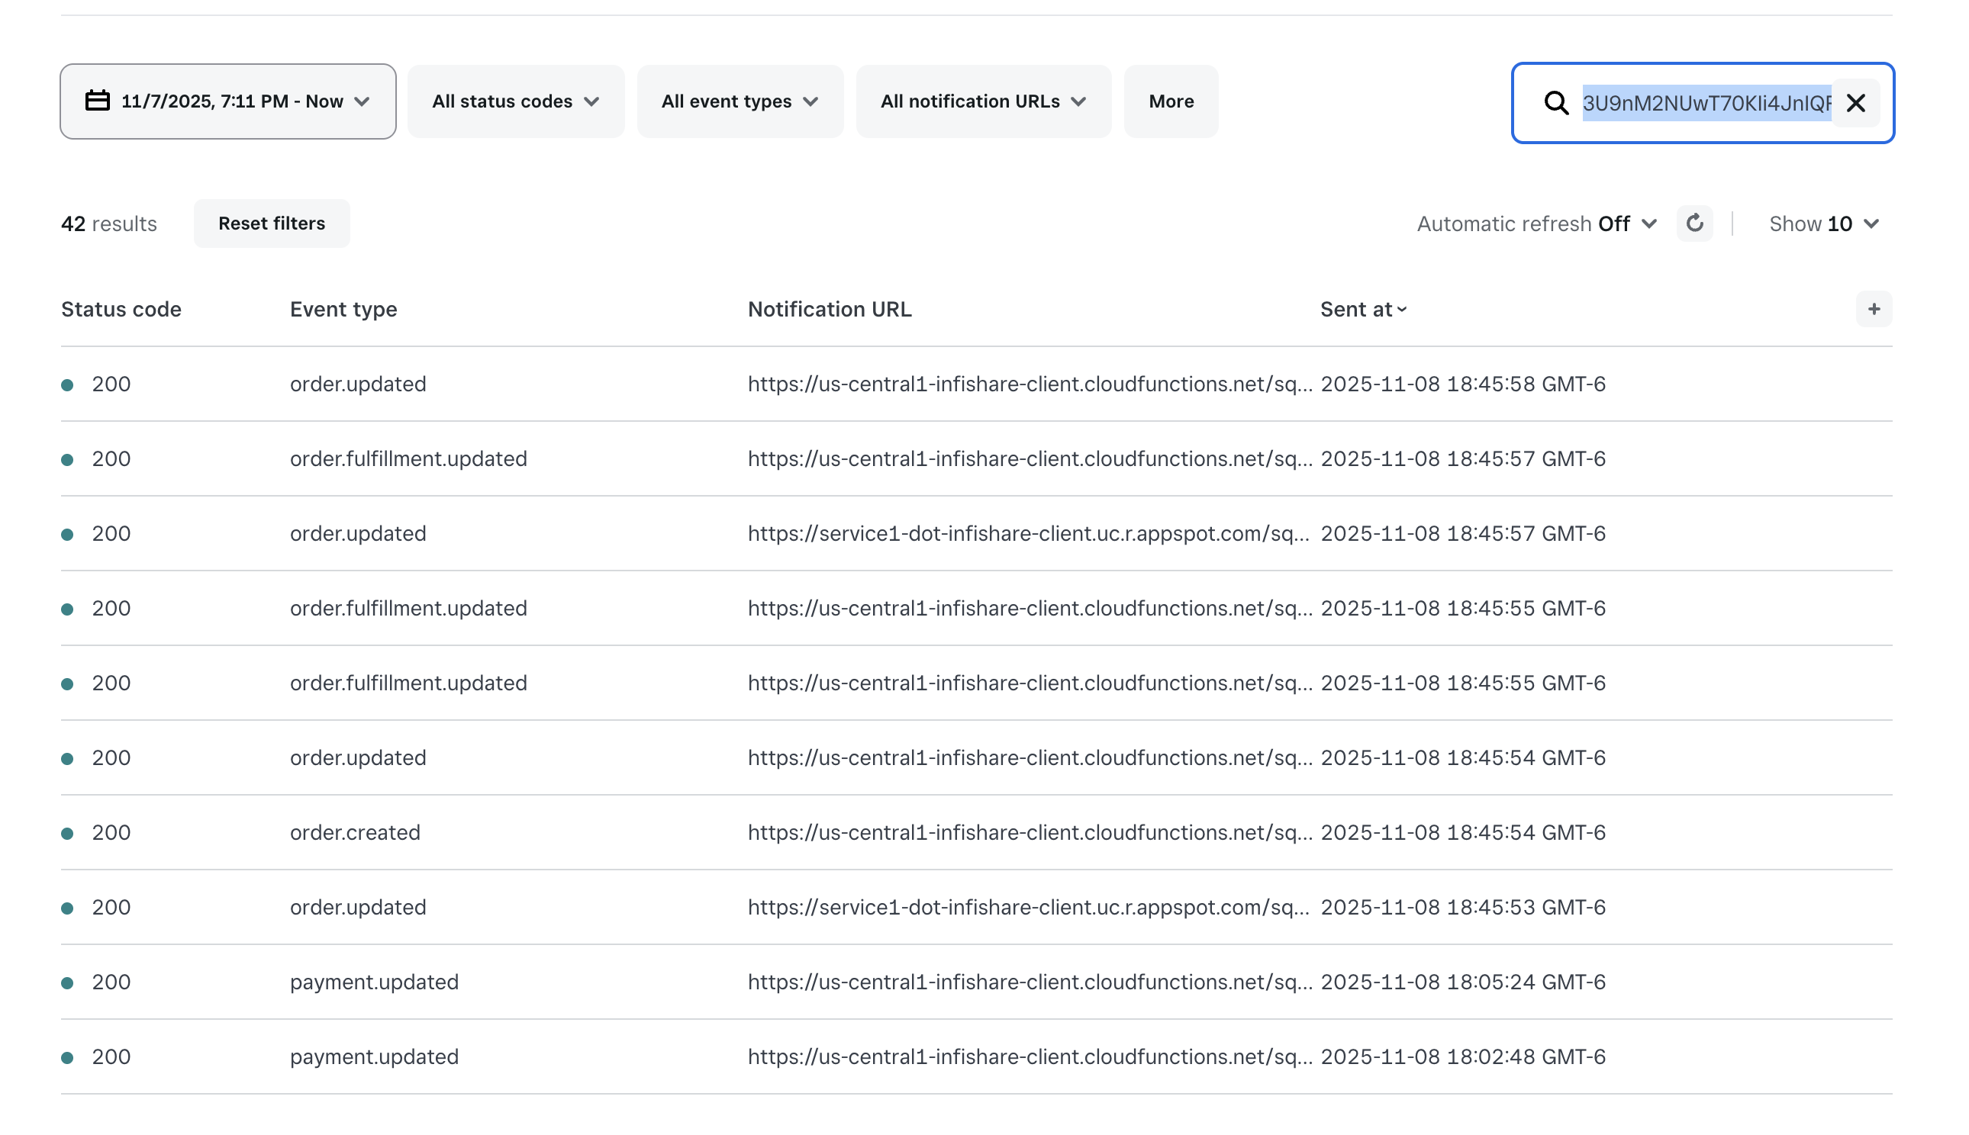Expand All event types filter

(x=740, y=101)
